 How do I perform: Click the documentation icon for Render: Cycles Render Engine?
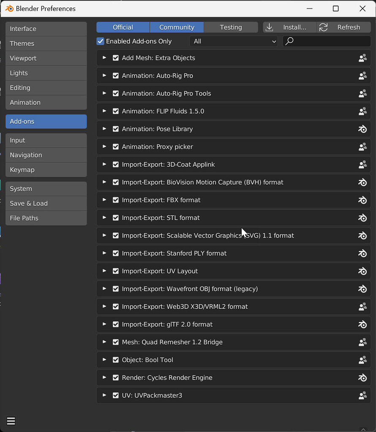[362, 378]
